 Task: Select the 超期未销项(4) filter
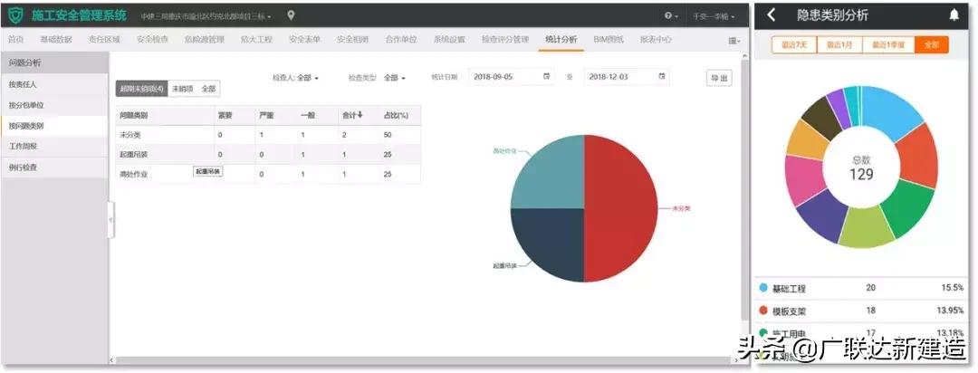click(141, 89)
